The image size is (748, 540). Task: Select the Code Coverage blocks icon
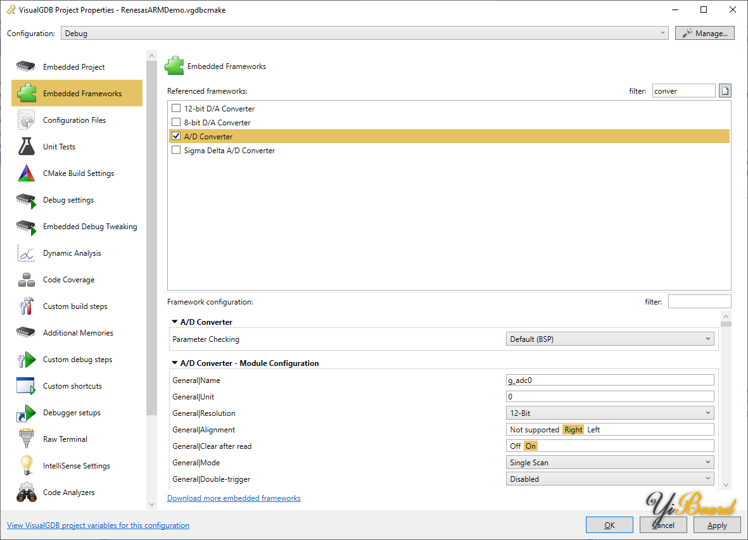point(26,280)
